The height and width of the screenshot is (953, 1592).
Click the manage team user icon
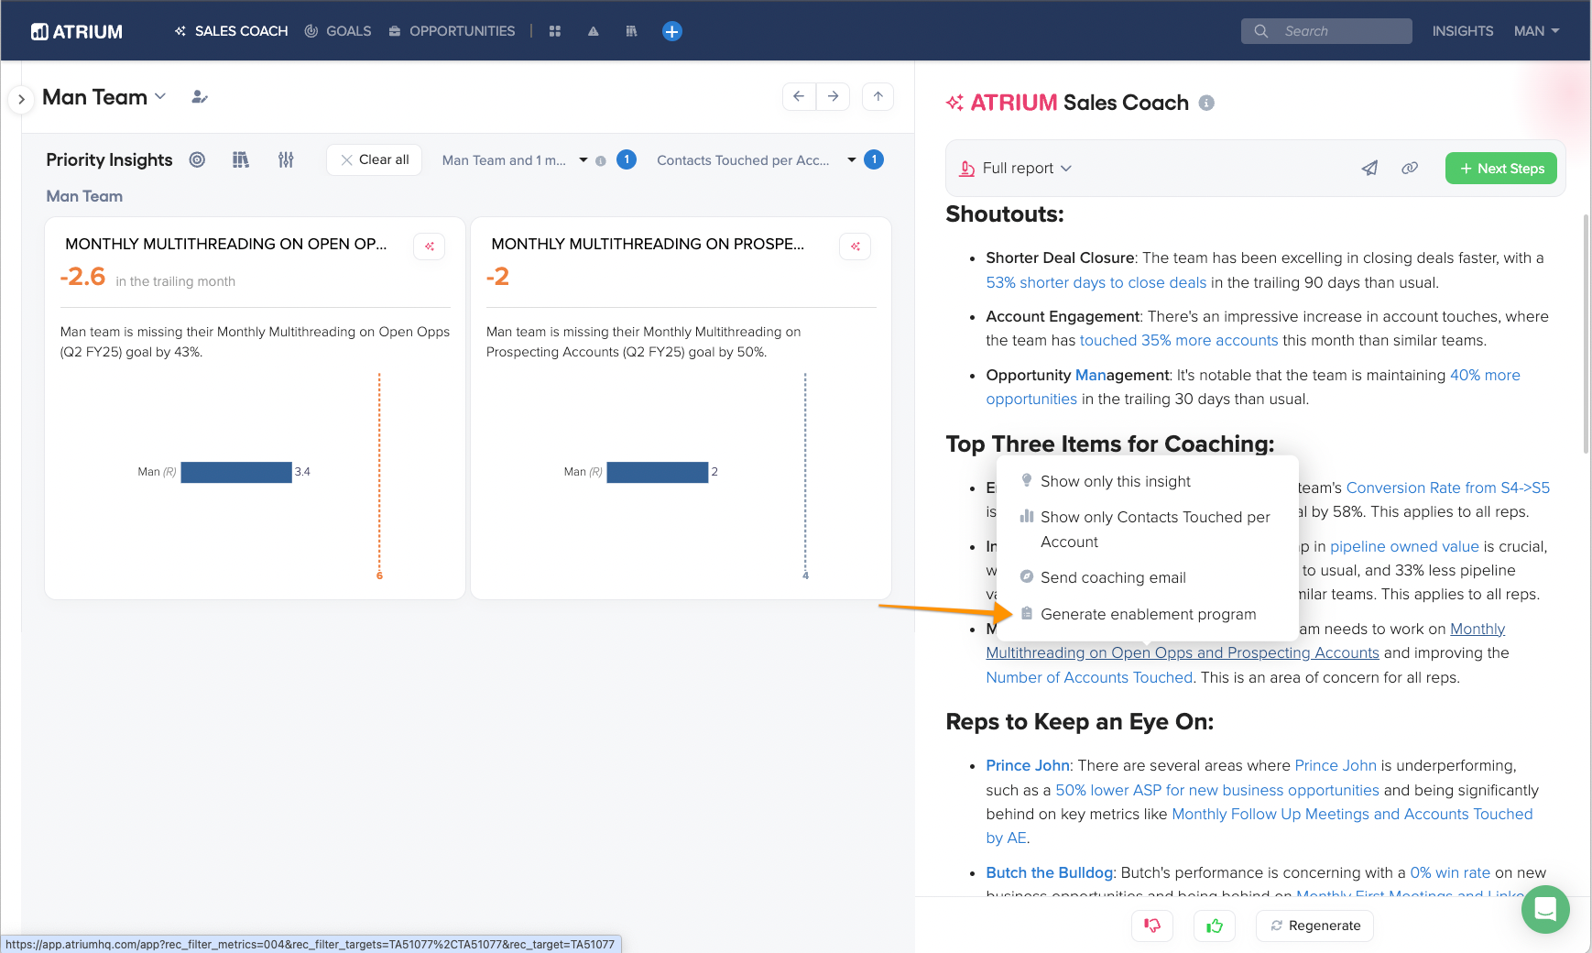click(200, 97)
